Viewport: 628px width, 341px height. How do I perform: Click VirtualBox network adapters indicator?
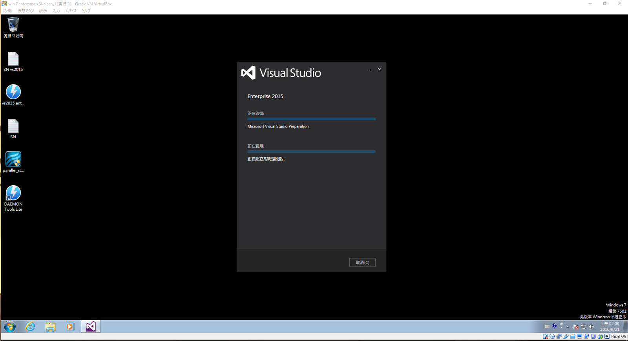point(559,336)
